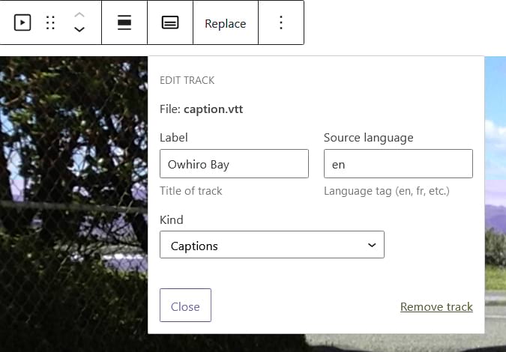The height and width of the screenshot is (352, 506).
Task: Click the 'Language tag (en, fr, etc.)' hint
Action: tap(386, 191)
